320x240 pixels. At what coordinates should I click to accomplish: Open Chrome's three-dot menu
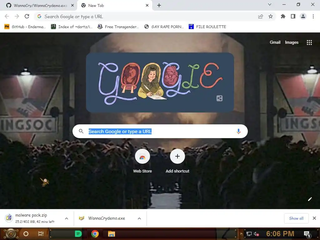point(313,16)
